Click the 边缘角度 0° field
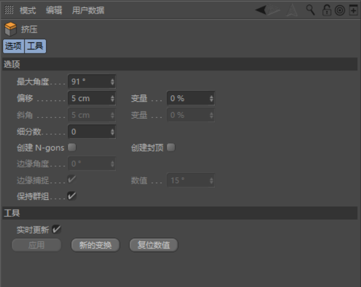Viewport: 361px width, 287px height. pyautogui.click(x=91, y=164)
